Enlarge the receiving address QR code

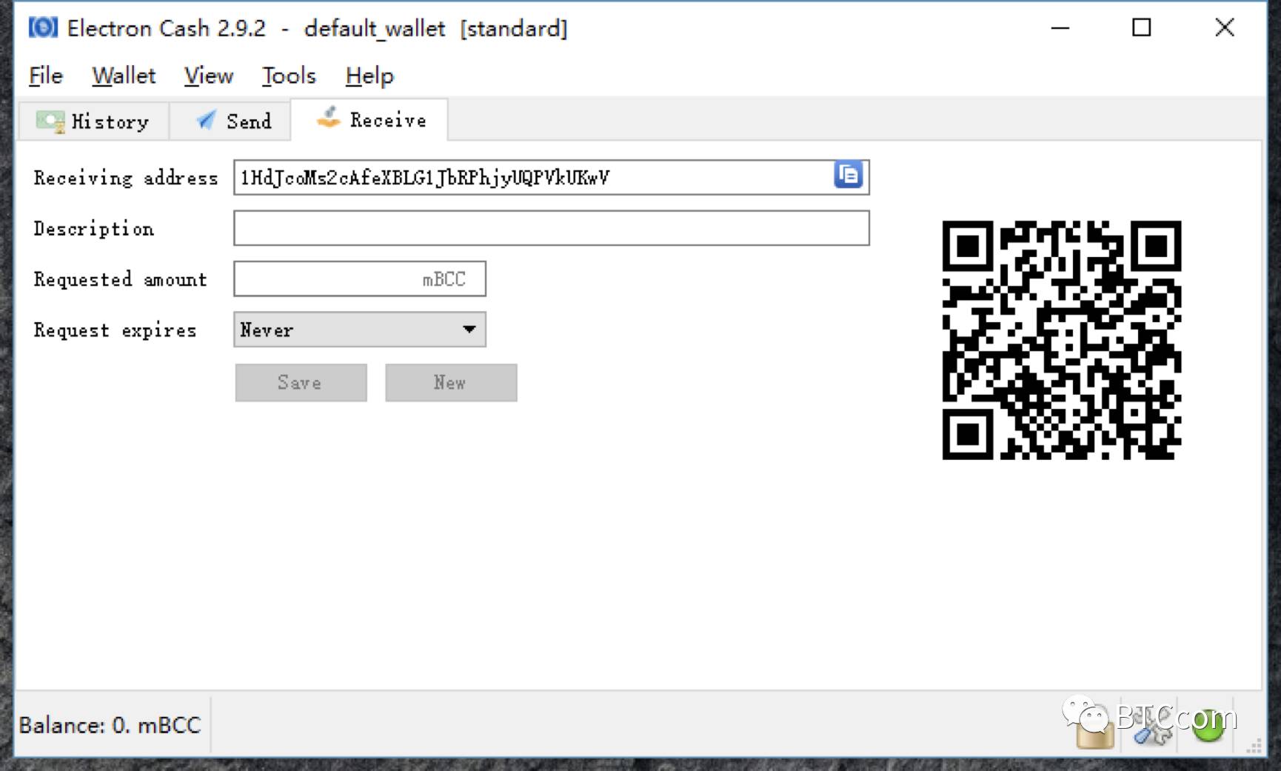(x=1061, y=340)
